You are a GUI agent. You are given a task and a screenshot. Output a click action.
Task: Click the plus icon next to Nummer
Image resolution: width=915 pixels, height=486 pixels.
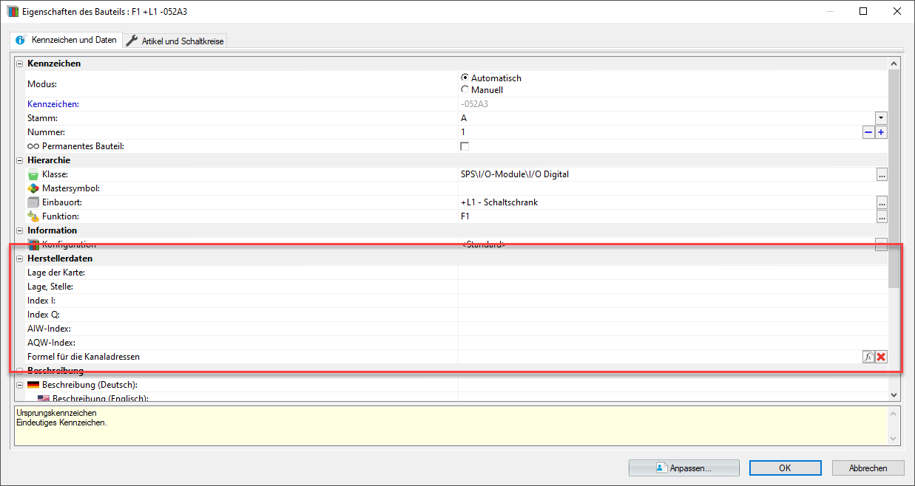click(881, 132)
